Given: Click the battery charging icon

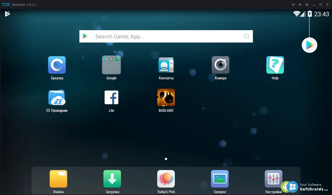Looking at the screenshot, I should 310,14.
